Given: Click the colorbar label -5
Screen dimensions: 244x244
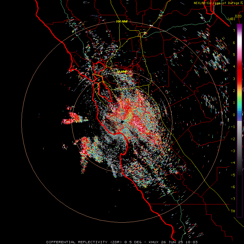Looking at the screenshot, I should (x=233, y=175).
